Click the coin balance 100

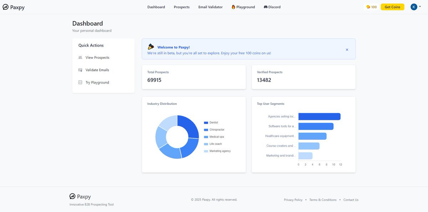pos(374,7)
